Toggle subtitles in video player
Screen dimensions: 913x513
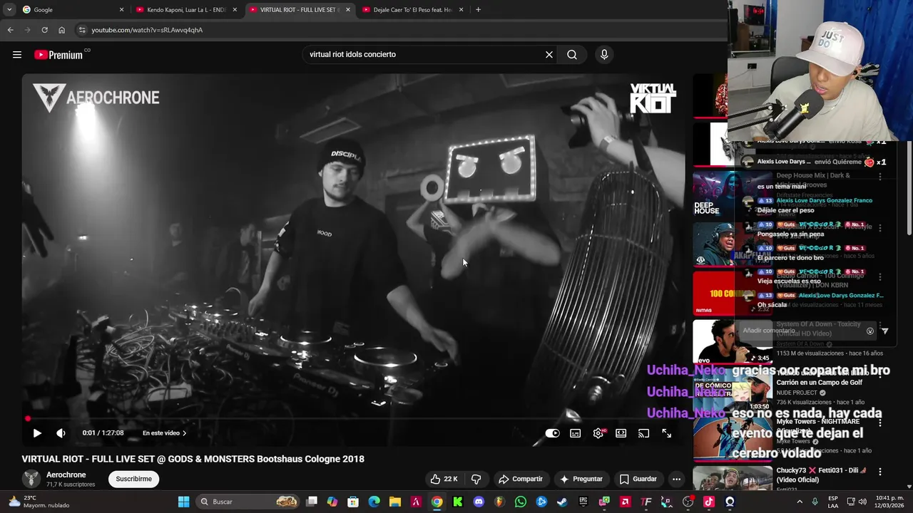click(576, 433)
